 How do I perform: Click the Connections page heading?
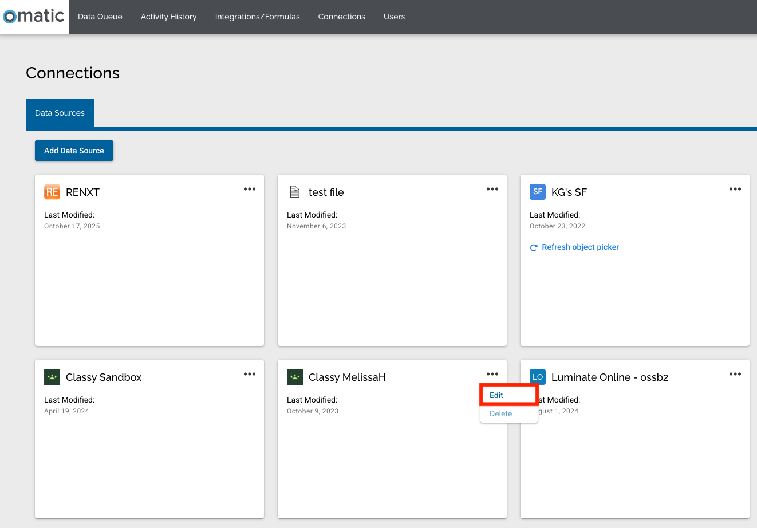coord(73,73)
